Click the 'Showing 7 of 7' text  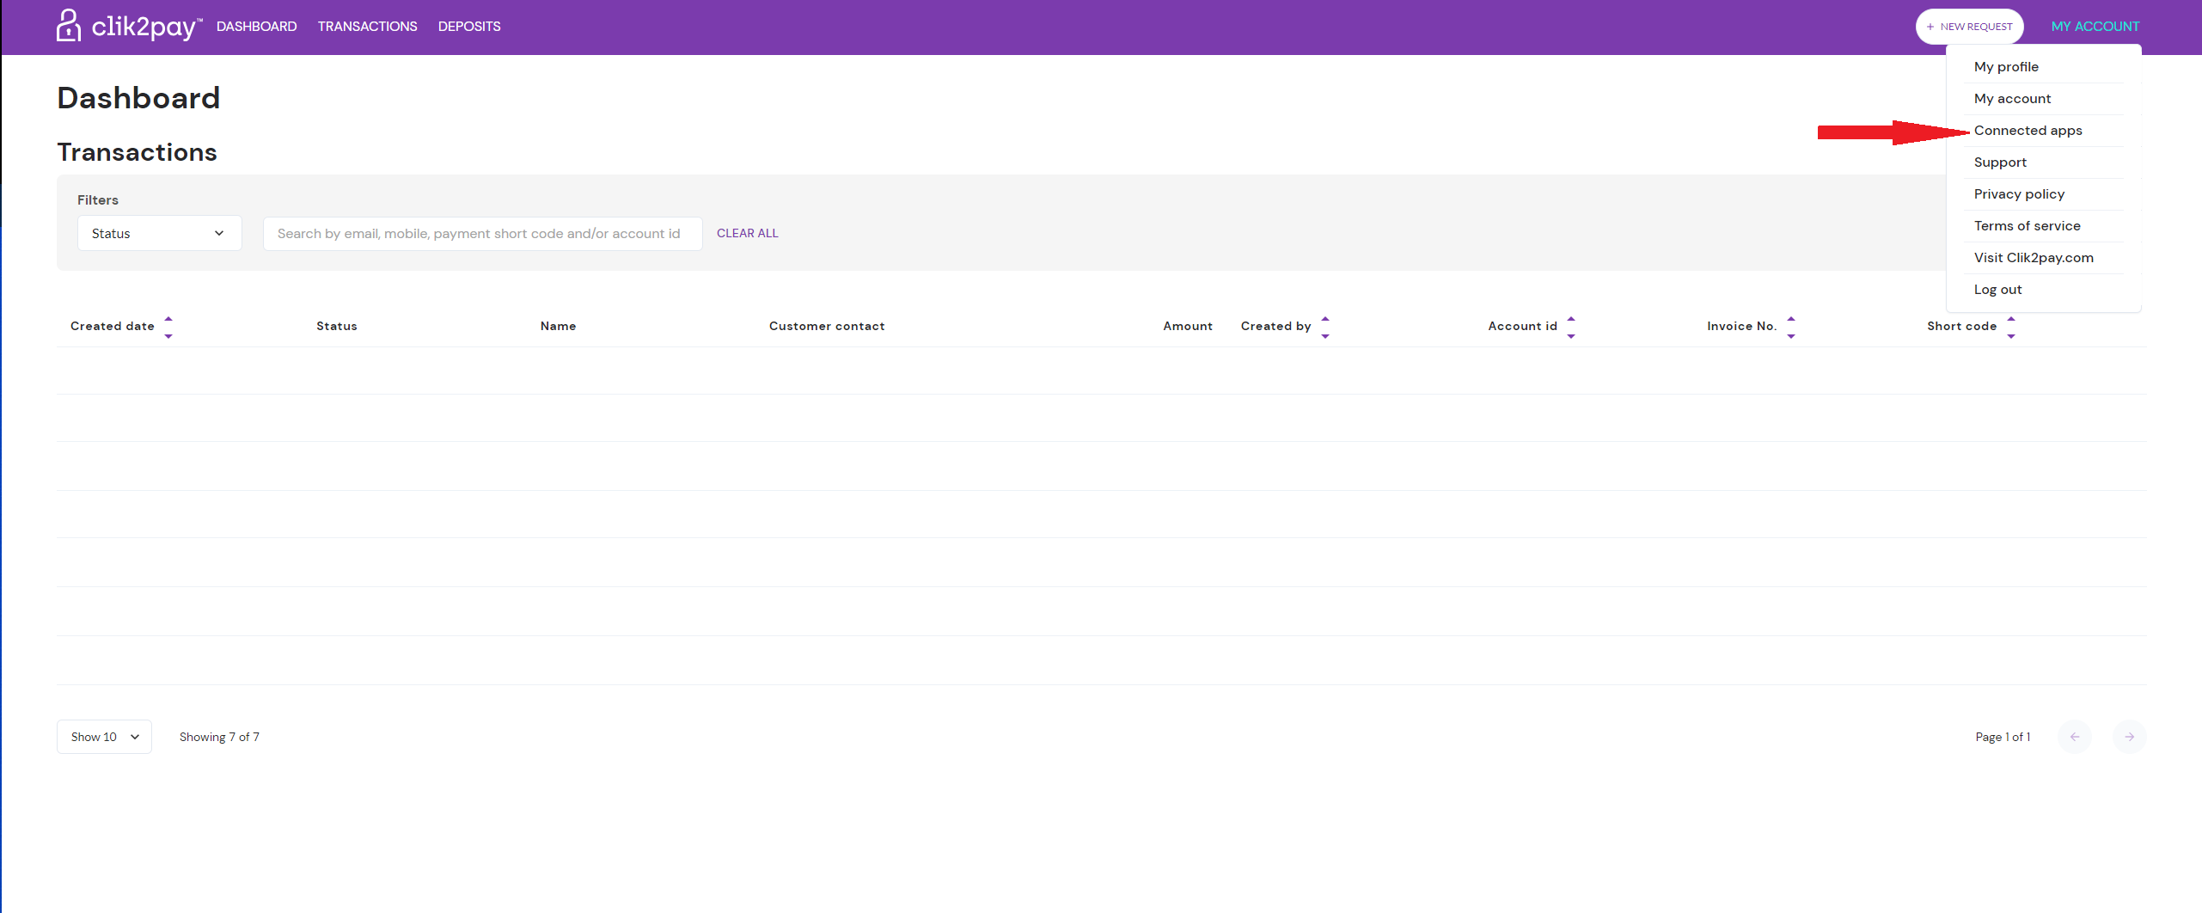[219, 737]
